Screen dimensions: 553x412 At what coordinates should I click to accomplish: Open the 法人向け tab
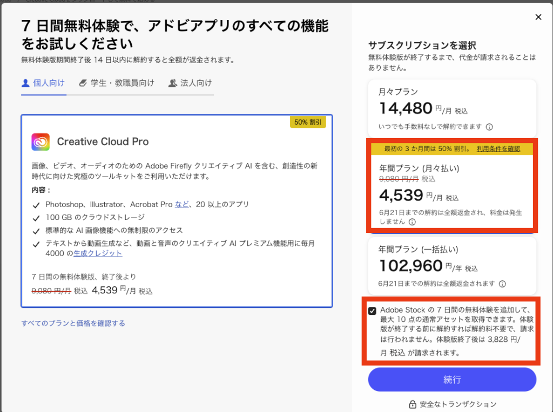190,83
